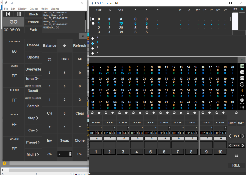246x175 pixels.
Task: Open the Utility menu
Action: [45, 9]
